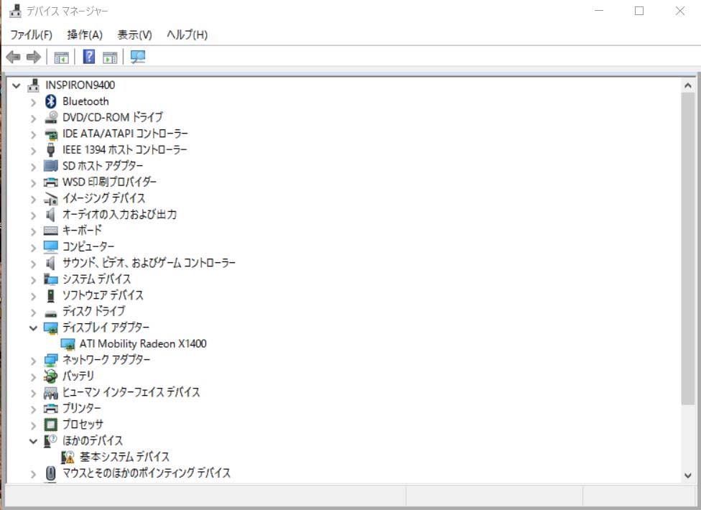Screen dimensions: 701x510
Task: Click the 基本システム デバイス warning icon
Action: (68, 457)
